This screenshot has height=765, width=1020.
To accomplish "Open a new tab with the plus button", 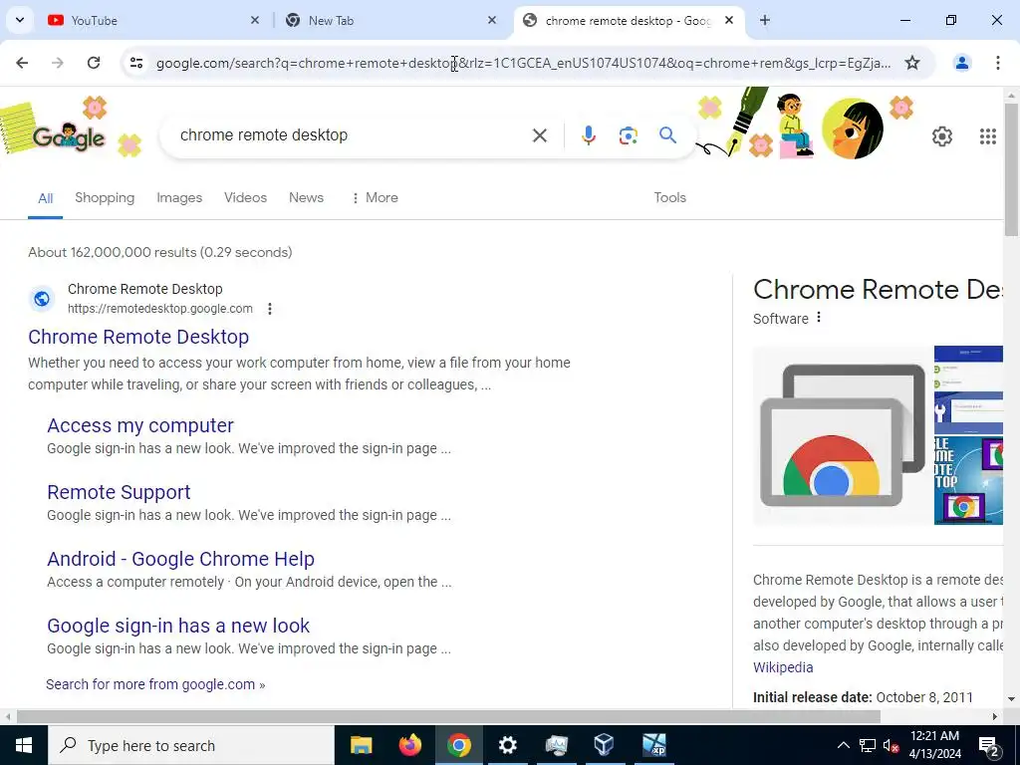I will click(x=765, y=20).
